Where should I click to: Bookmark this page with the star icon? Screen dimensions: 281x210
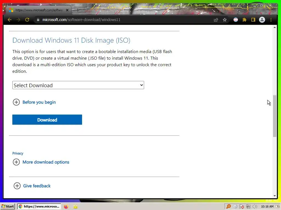click(225, 20)
